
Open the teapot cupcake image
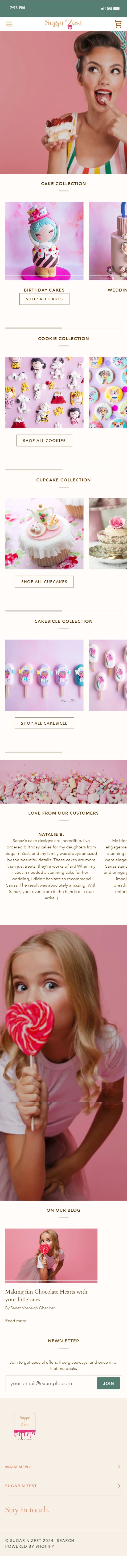(x=44, y=534)
